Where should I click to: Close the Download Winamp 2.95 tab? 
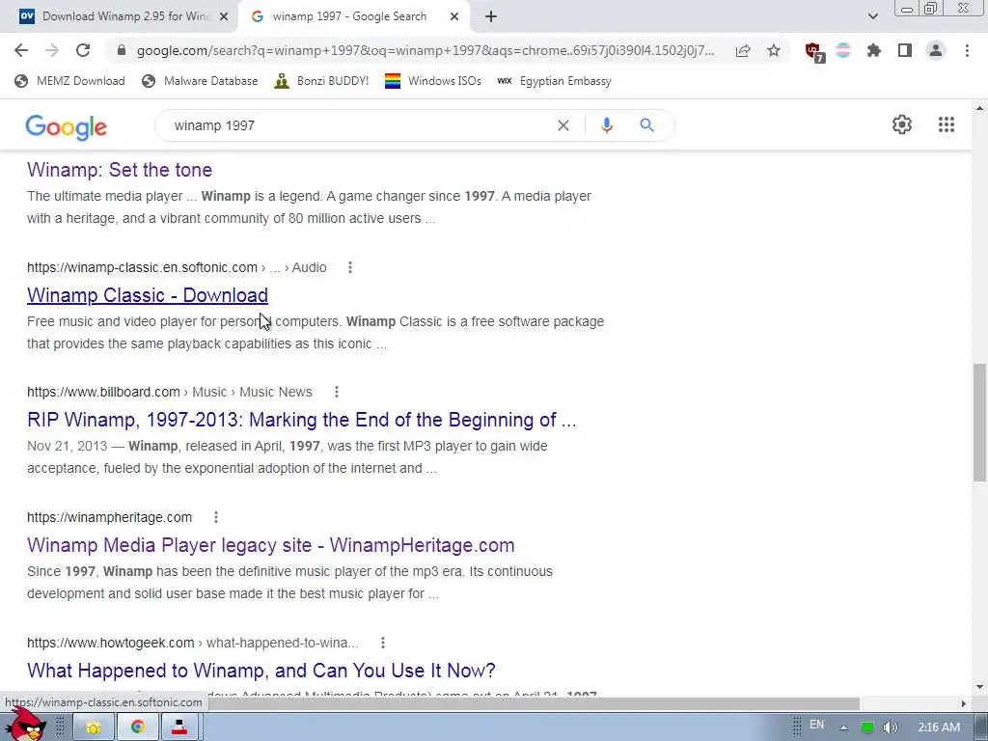[x=224, y=16]
